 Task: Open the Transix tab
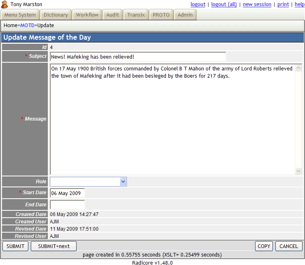[x=136, y=15]
